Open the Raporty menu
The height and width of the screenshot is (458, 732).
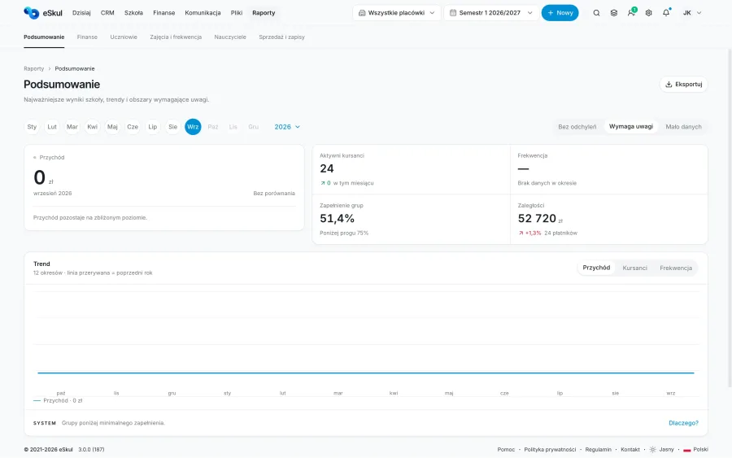coord(264,13)
